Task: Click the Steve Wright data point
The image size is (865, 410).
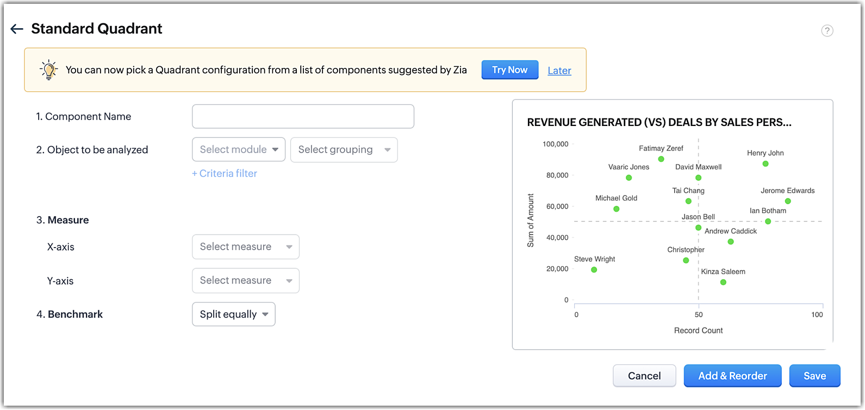Action: click(594, 270)
